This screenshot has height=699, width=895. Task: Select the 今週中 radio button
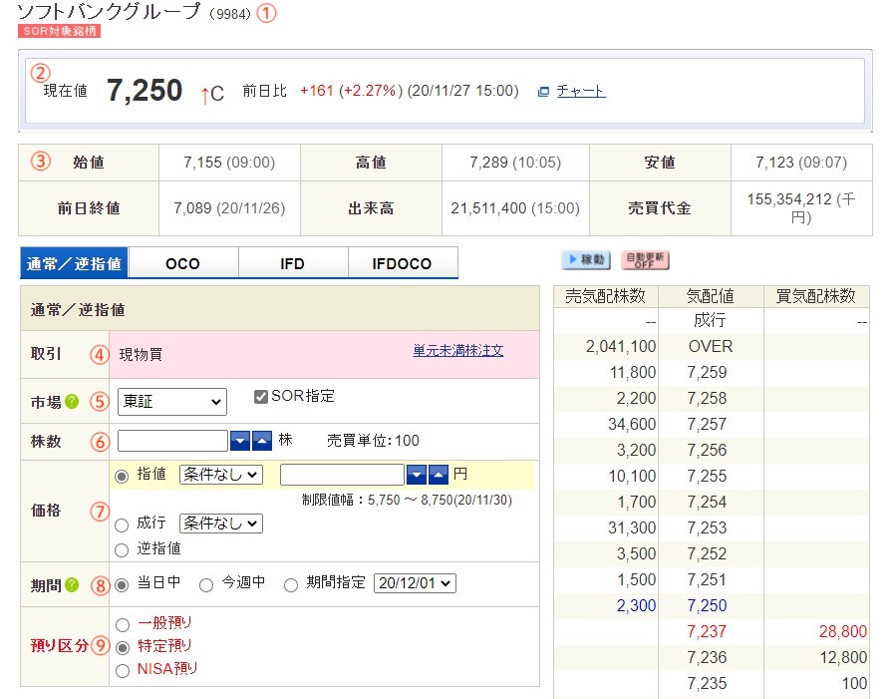click(x=206, y=585)
